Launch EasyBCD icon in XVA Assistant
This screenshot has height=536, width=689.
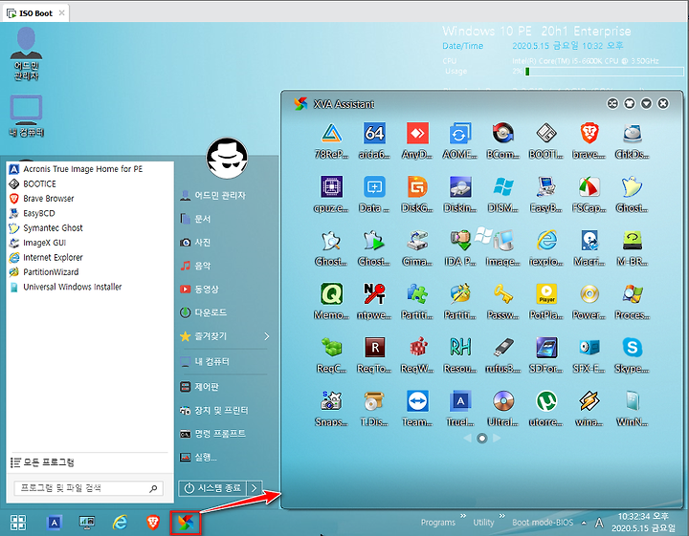pos(546,187)
